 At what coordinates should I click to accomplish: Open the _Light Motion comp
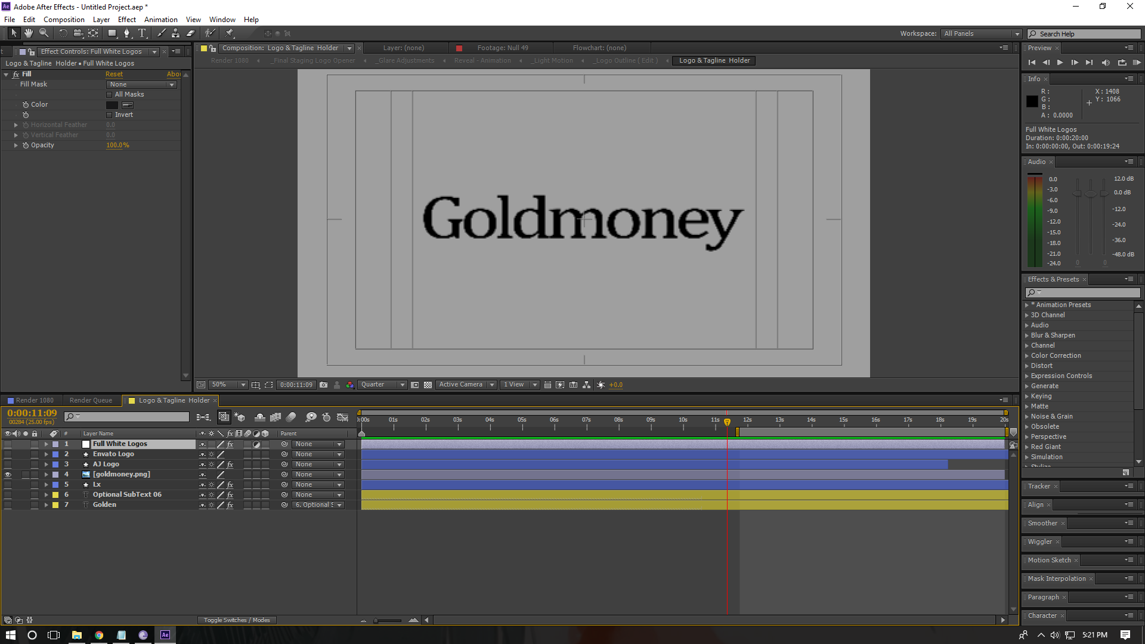(x=552, y=61)
